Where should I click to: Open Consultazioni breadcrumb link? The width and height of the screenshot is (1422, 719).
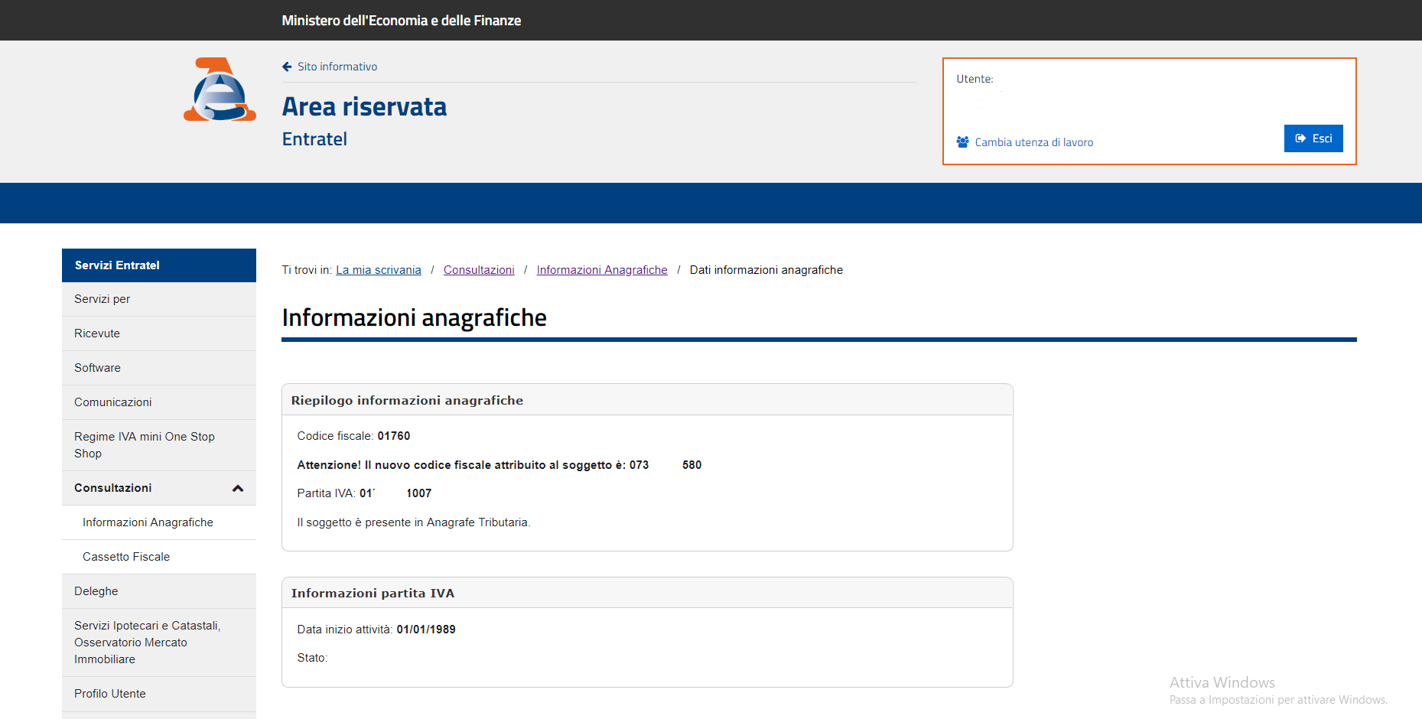479,270
